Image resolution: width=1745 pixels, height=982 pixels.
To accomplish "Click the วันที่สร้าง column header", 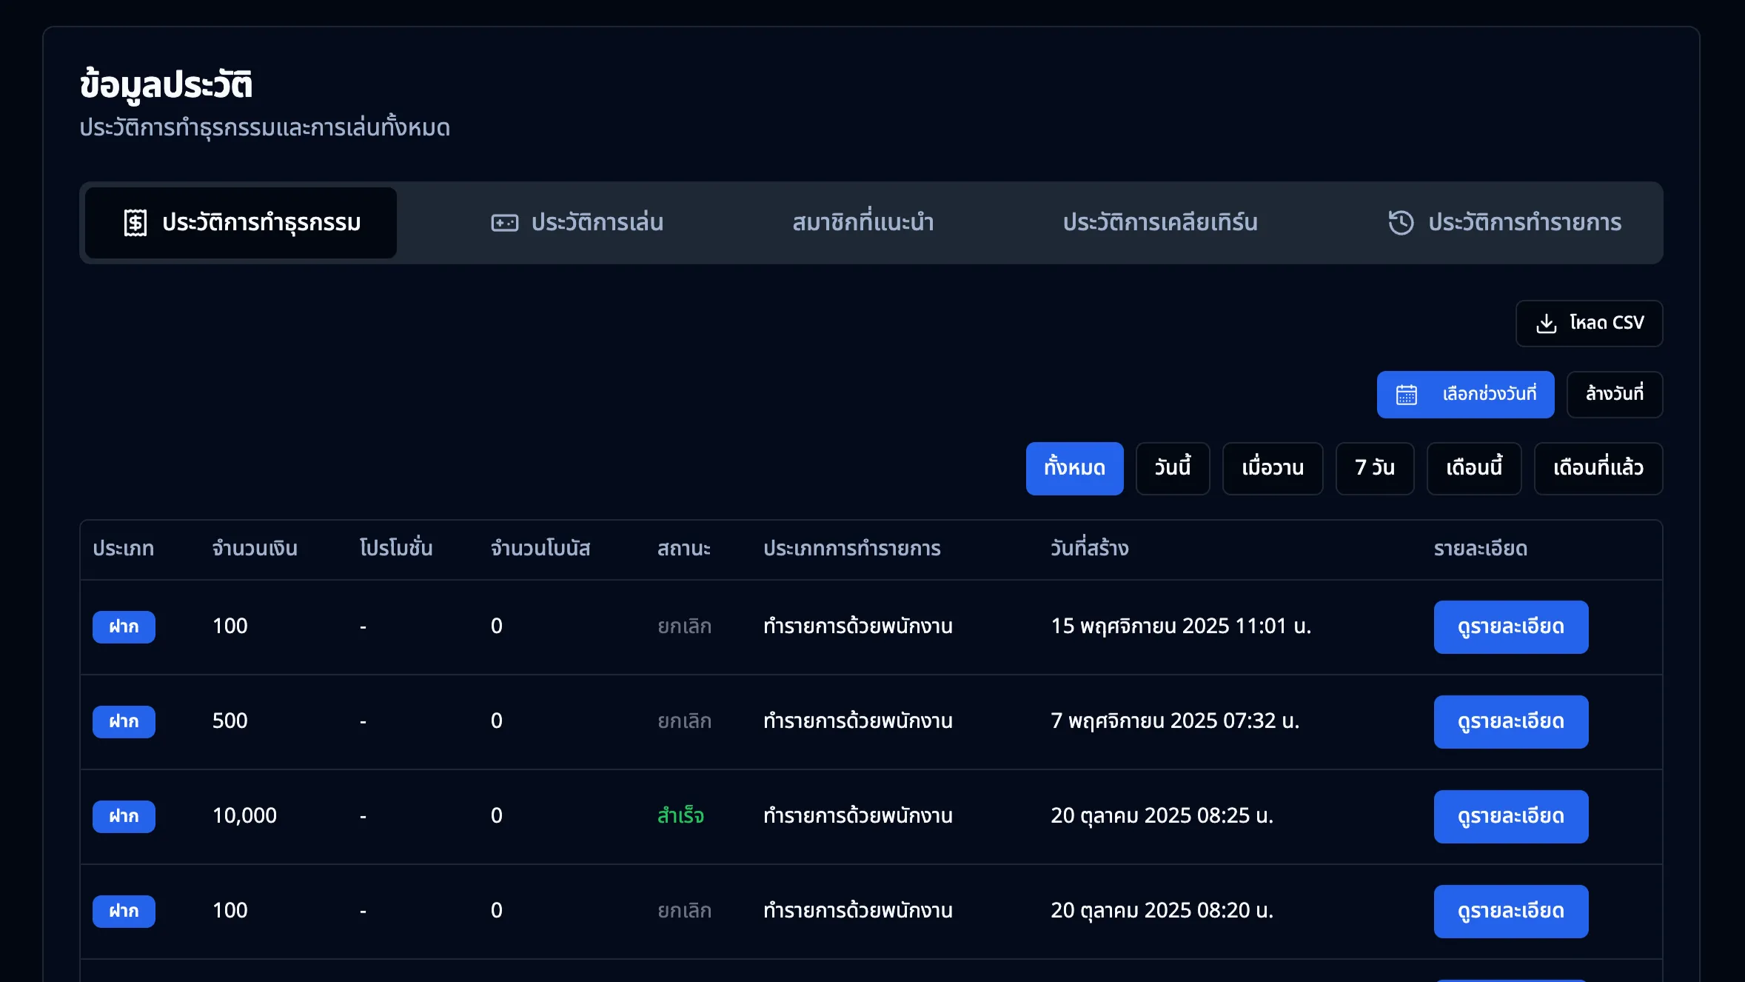I will pos(1089,549).
